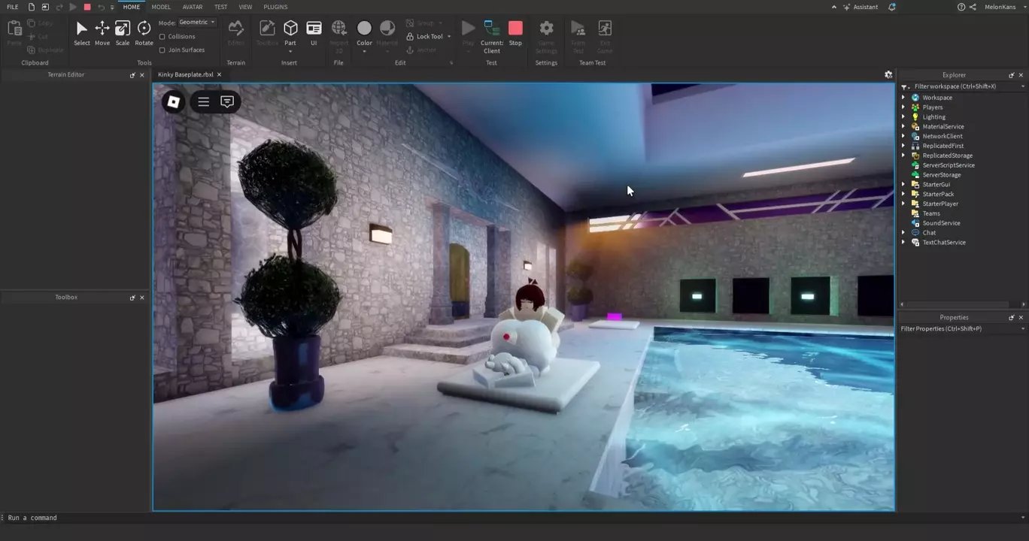
Task: Expand the ReplicatedStorage node
Action: coord(903,156)
